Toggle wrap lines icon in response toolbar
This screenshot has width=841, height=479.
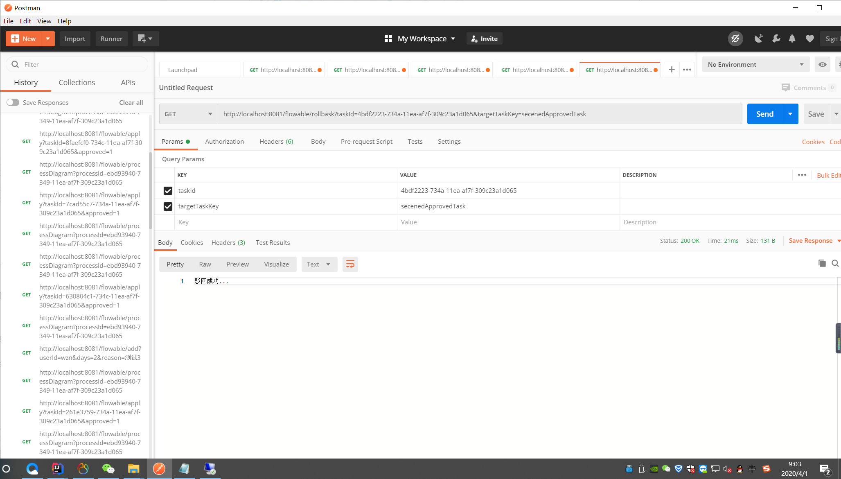(350, 264)
